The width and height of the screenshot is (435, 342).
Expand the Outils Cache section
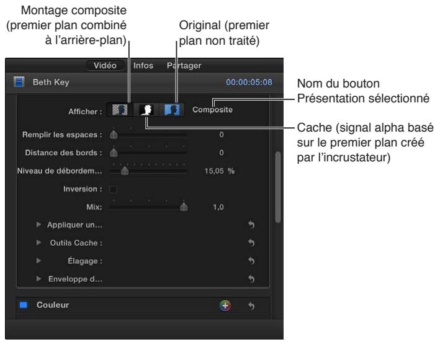click(x=38, y=243)
